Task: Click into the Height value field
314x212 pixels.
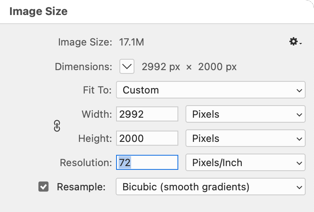Action: click(x=147, y=139)
